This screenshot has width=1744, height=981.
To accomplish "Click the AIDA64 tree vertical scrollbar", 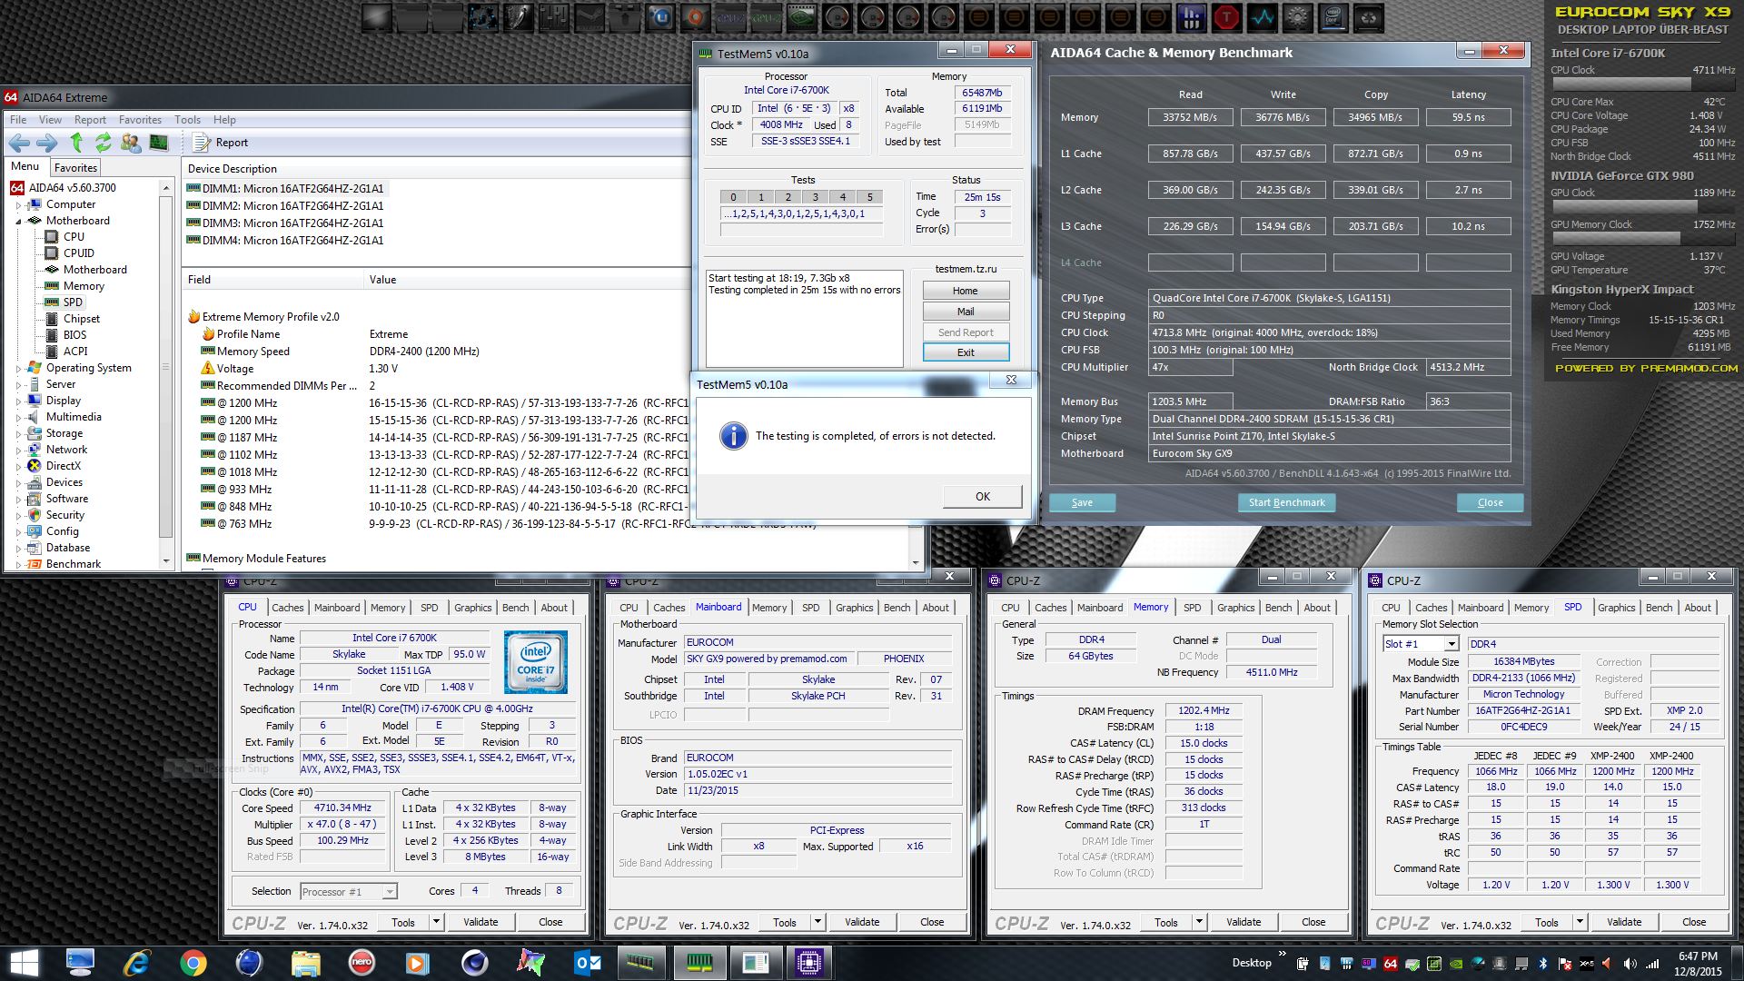I will pyautogui.click(x=165, y=367).
